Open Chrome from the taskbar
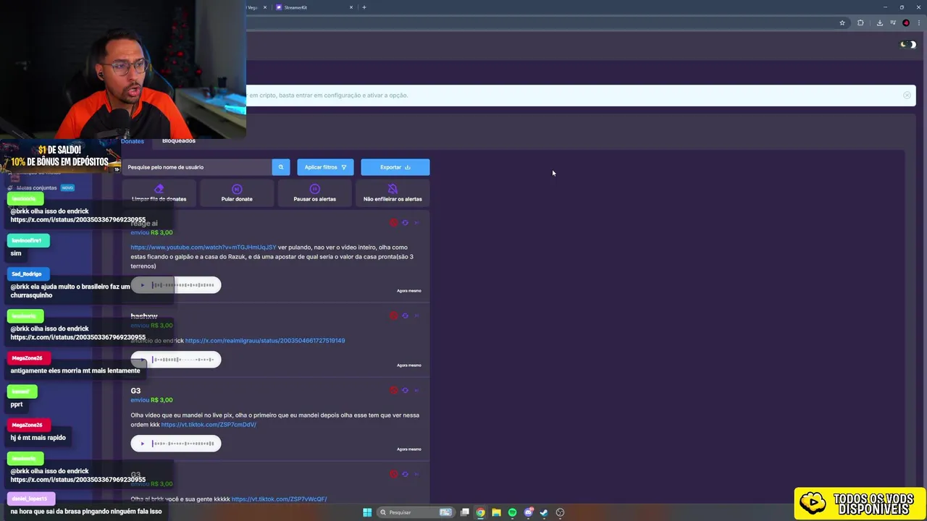This screenshot has width=927, height=521. pyautogui.click(x=481, y=512)
